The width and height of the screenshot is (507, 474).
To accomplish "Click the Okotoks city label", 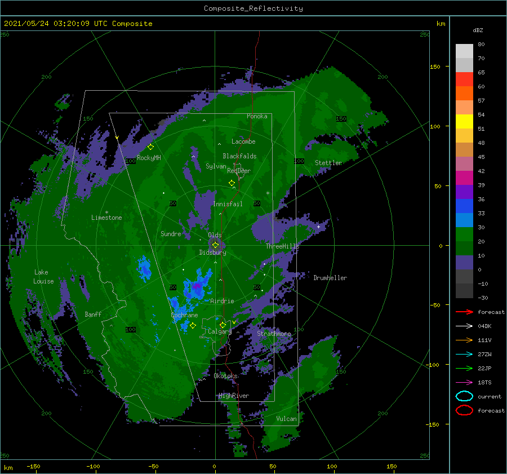I will pyautogui.click(x=225, y=376).
